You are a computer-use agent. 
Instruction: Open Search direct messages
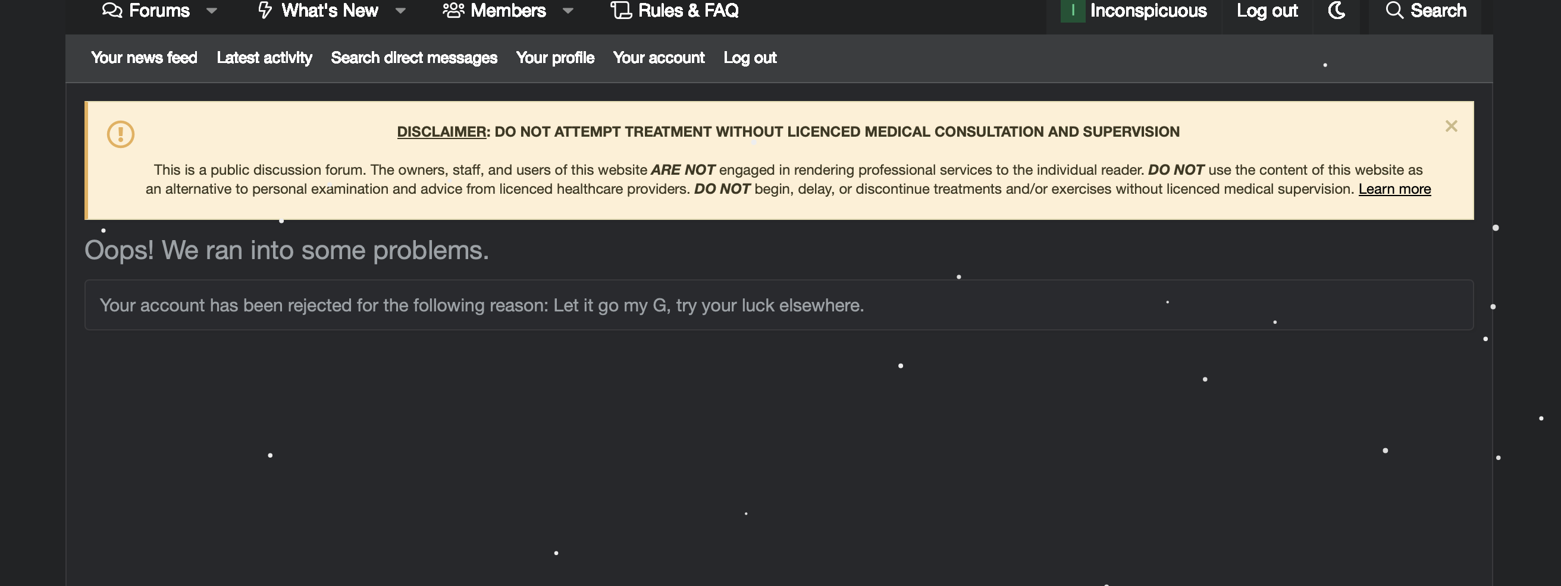(414, 58)
